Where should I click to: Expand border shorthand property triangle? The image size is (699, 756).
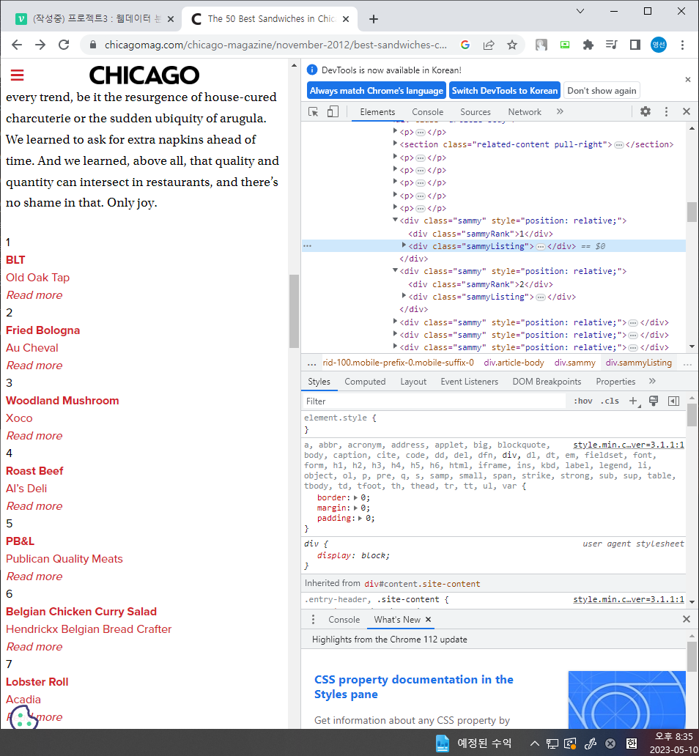pos(355,497)
